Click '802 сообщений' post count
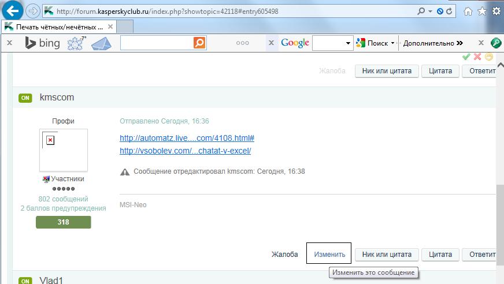The image size is (504, 284). click(x=64, y=199)
